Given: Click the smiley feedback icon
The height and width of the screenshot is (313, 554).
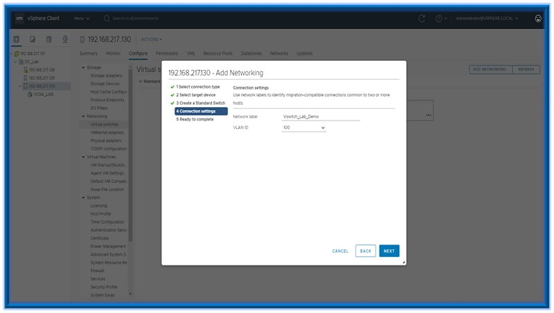Looking at the screenshot, I should (x=538, y=18).
